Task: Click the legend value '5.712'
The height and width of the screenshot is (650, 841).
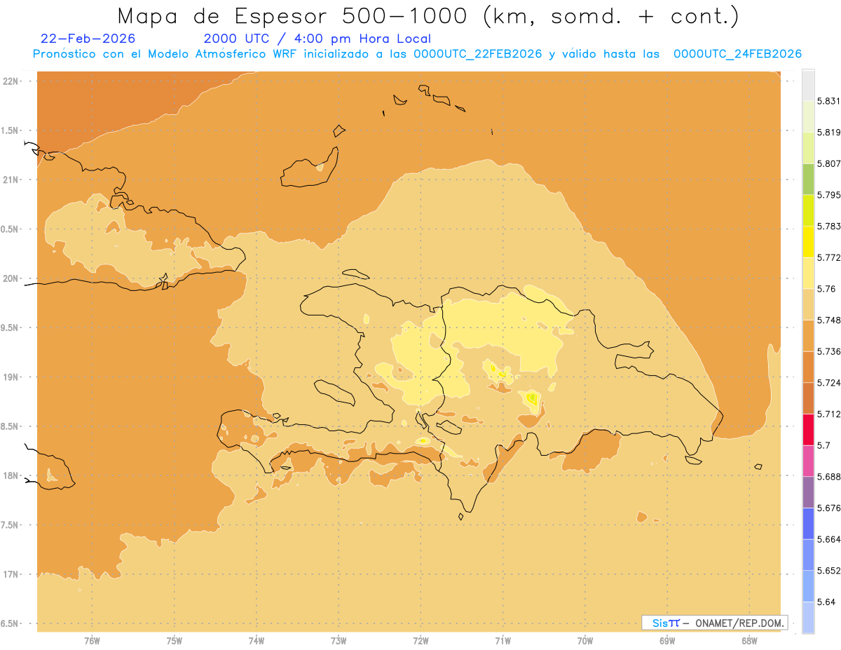Action: [x=828, y=414]
